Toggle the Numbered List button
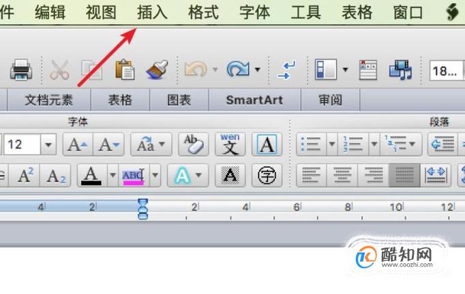Viewport: 465px width, 294px height. (353, 145)
